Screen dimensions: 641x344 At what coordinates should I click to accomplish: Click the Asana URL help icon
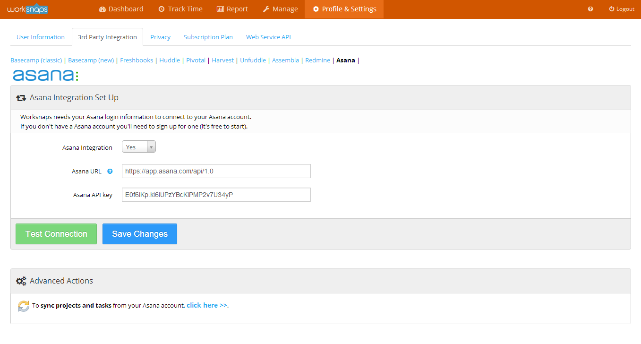[110, 172]
